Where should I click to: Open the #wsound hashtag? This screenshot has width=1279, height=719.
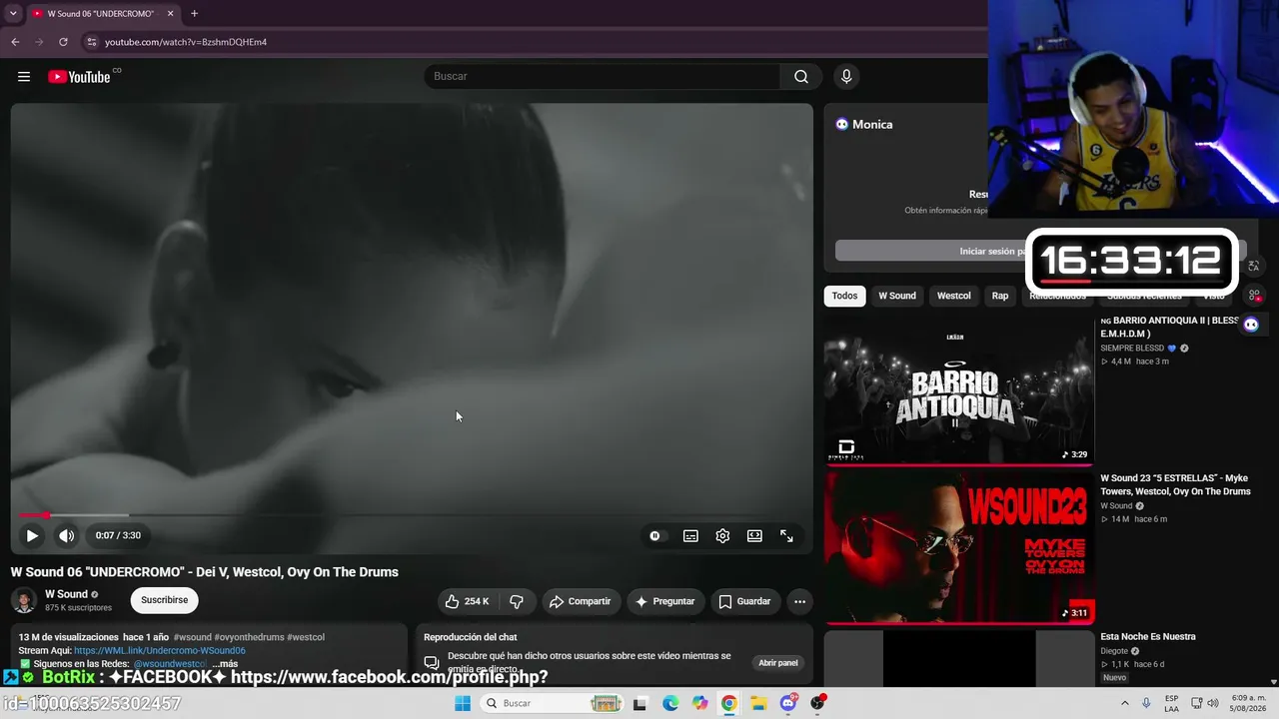[193, 637]
